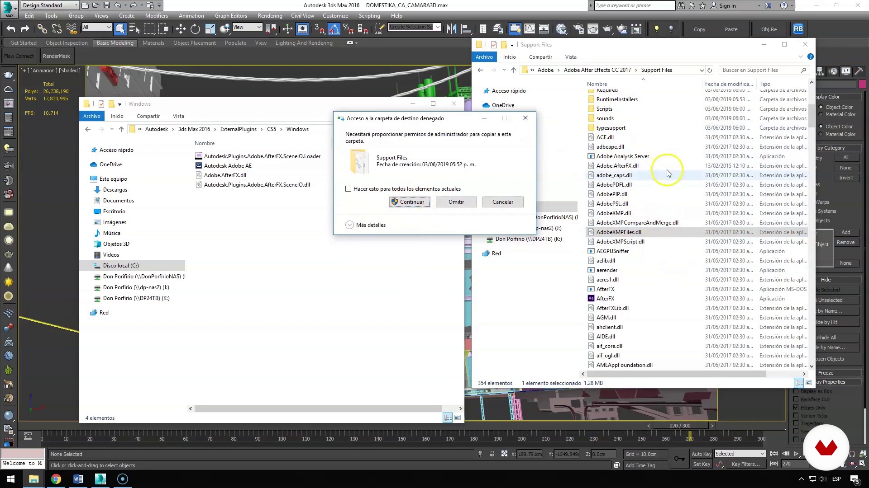
Task: Open the Utilities hammer panel tab
Action: (x=859, y=71)
